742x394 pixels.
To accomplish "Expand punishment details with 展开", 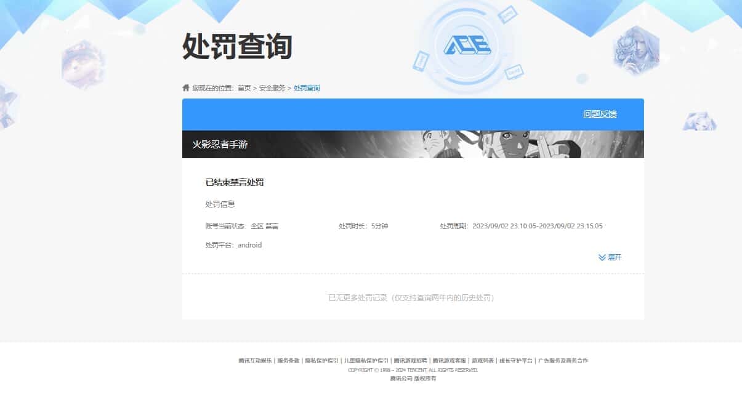I will [610, 257].
